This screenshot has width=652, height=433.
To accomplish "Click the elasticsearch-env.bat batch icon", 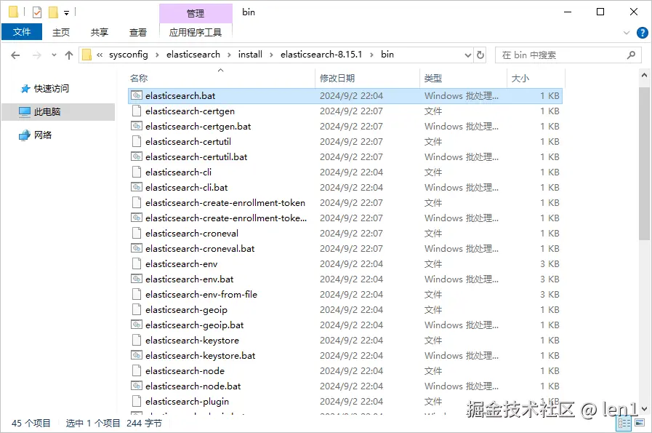I will click(x=137, y=279).
